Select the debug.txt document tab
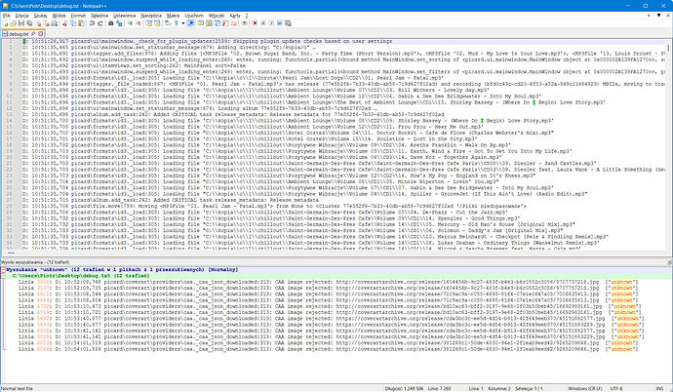The width and height of the screenshot is (673, 392). [19, 34]
